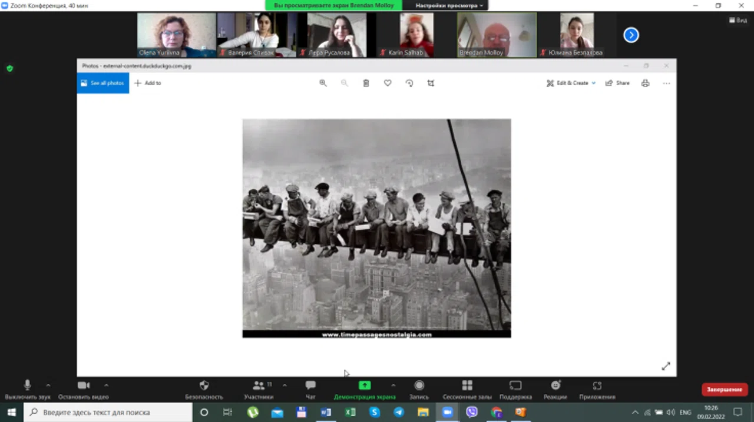Expand the Share Screen options arrow
This screenshot has height=422, width=754.
point(393,386)
